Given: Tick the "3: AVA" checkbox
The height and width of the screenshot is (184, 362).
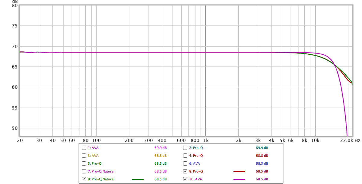Looking at the screenshot, I should click(x=84, y=156).
